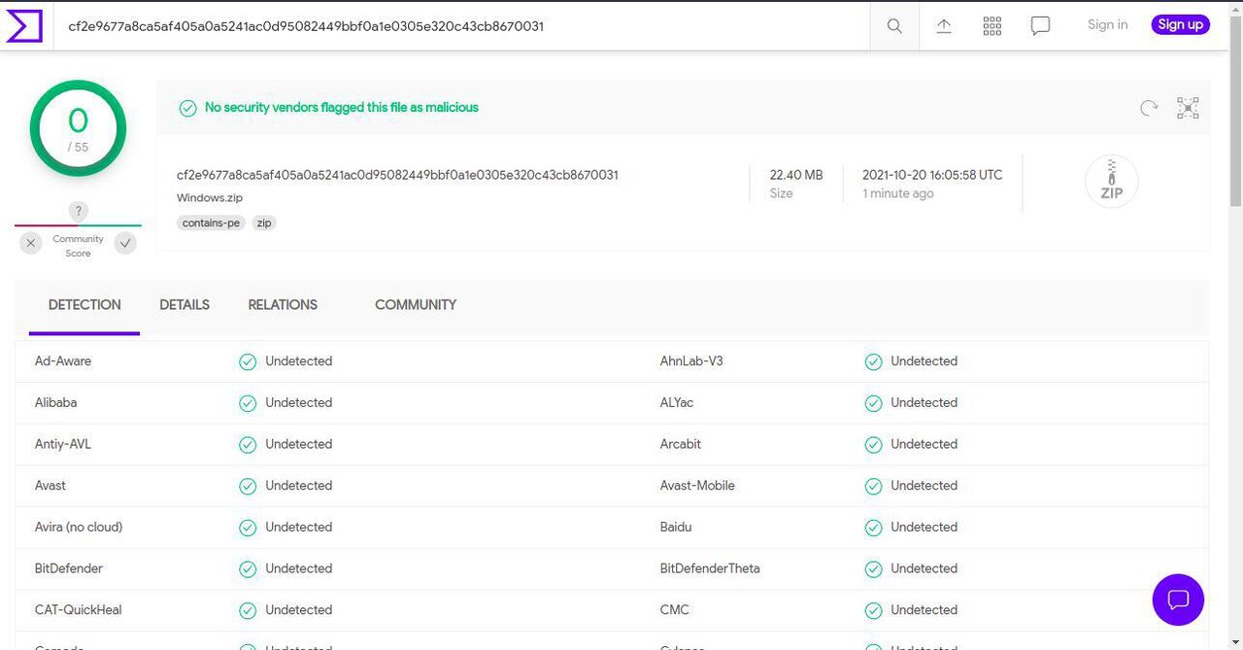Select the Baidu vendor name
The height and width of the screenshot is (650, 1243).
(676, 528)
